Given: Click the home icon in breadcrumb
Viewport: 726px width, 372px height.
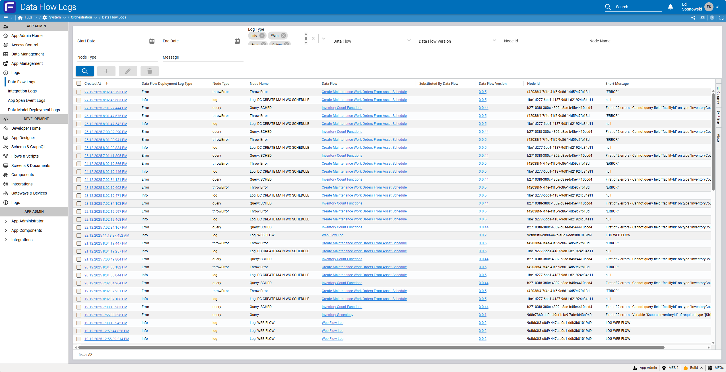Looking at the screenshot, I should (20, 18).
